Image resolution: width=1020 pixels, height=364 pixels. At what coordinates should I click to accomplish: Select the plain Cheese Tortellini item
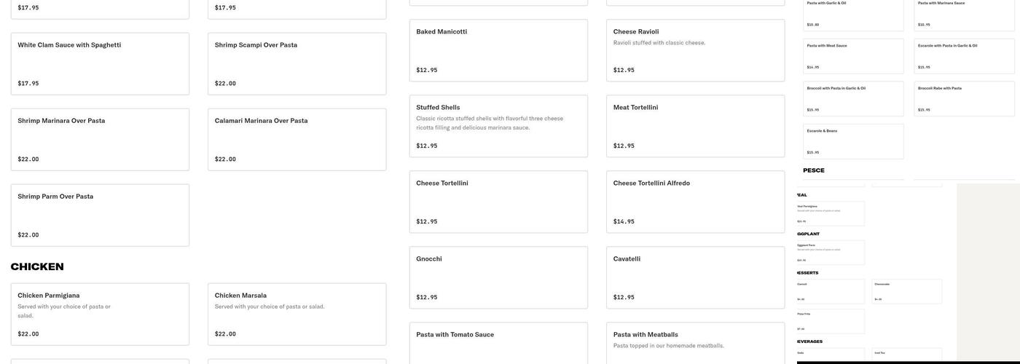[x=498, y=202]
